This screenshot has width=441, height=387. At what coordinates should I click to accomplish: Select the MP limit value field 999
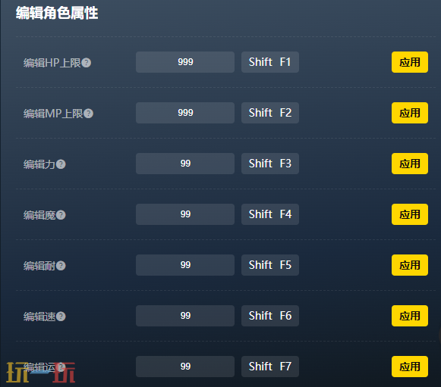tap(185, 113)
